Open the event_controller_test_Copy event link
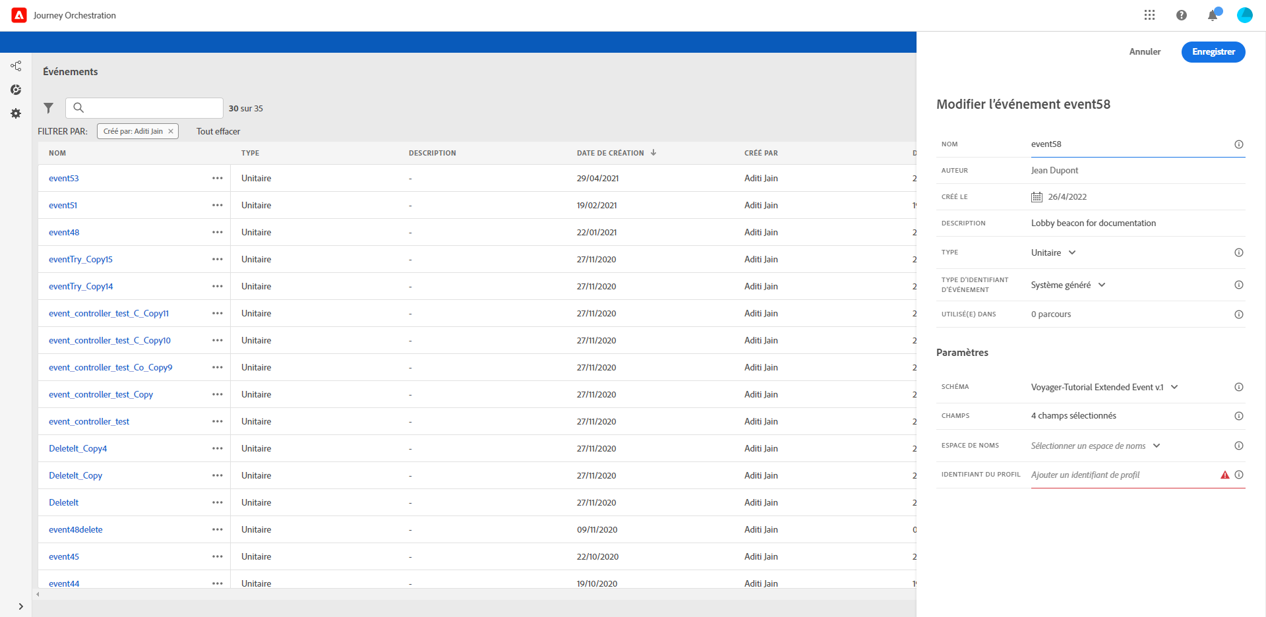This screenshot has height=617, width=1266. point(101,394)
